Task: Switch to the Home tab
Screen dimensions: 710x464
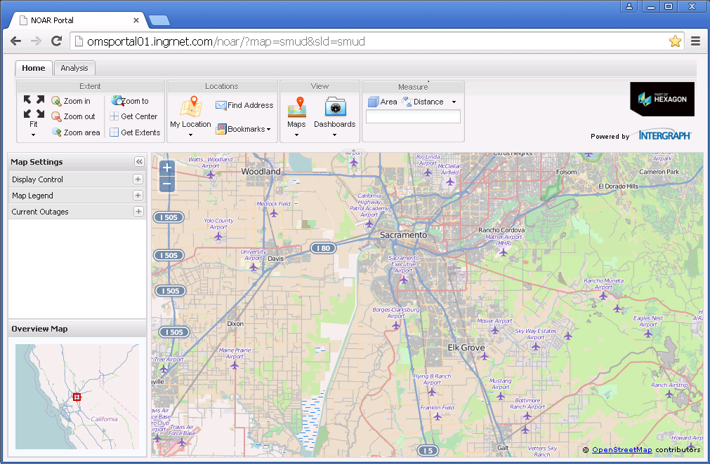Action: [x=33, y=68]
